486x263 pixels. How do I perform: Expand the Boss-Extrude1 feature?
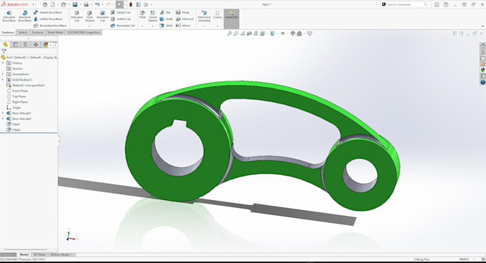[3, 113]
